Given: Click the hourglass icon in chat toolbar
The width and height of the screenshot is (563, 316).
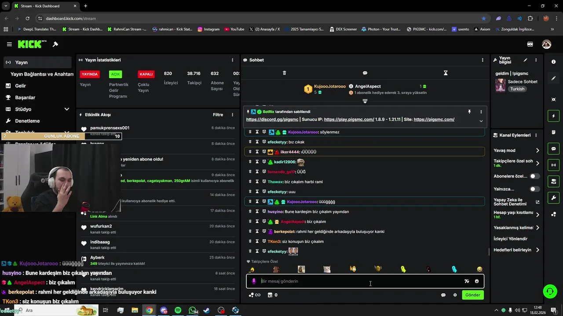Looking at the screenshot, I should point(446,73).
